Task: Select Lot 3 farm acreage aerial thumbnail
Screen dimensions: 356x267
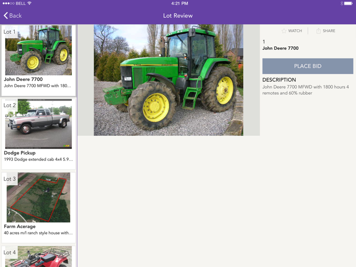Action: (x=38, y=197)
